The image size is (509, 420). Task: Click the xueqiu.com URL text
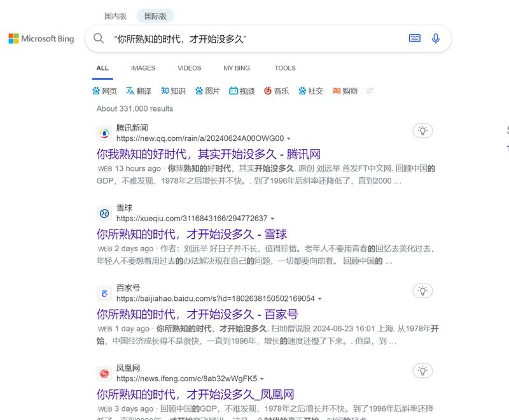(x=192, y=219)
